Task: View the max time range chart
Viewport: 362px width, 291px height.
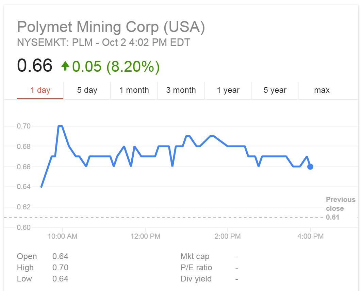Action: coord(322,90)
